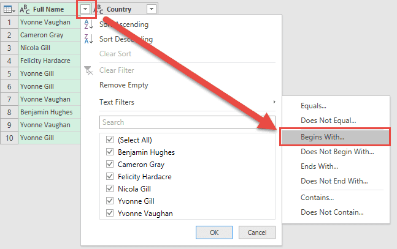Uncheck the Benjamin Hughes checkbox
Screen dimensions: 397x249
(110, 152)
